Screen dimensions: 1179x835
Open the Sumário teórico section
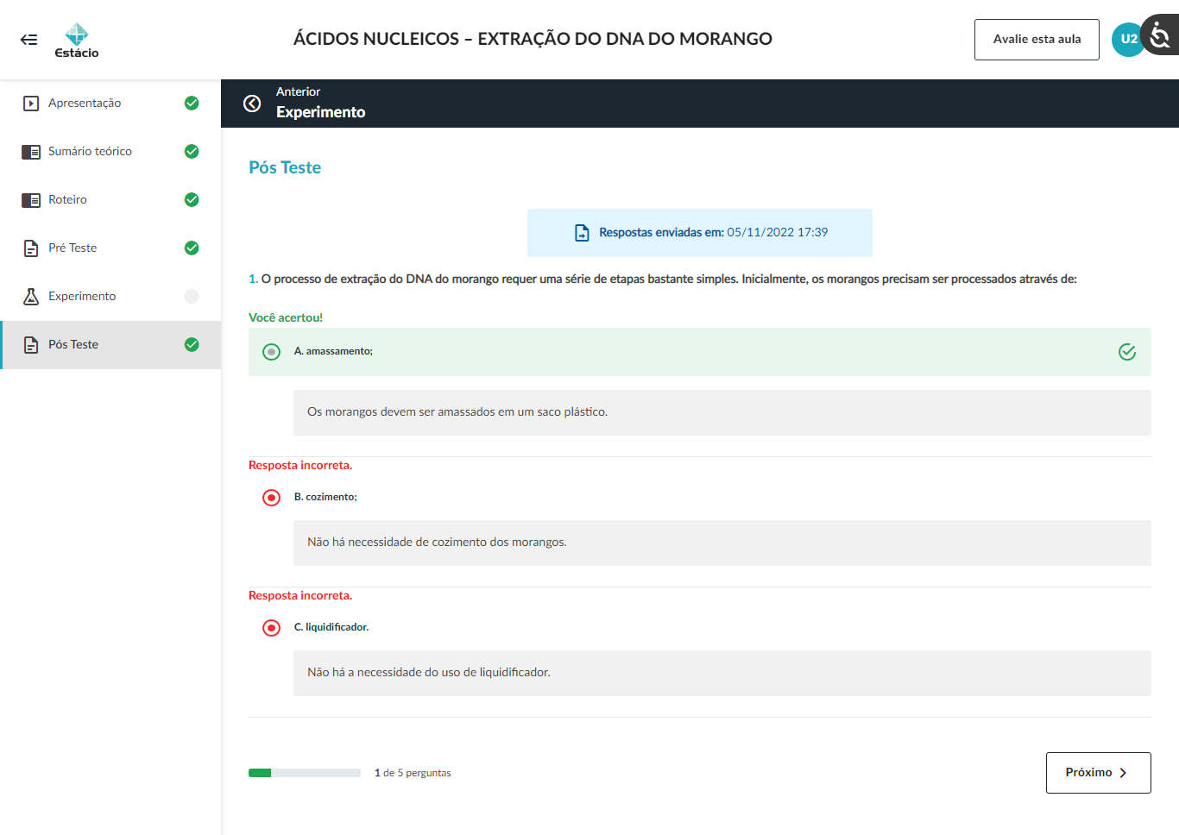[110, 152]
